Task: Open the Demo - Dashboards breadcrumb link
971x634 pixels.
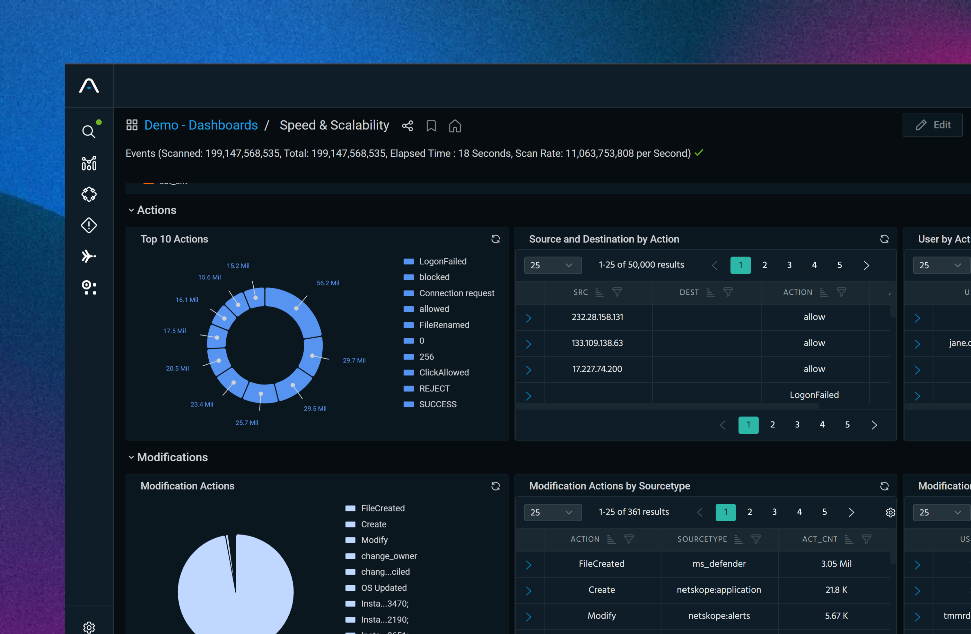Action: (x=201, y=125)
